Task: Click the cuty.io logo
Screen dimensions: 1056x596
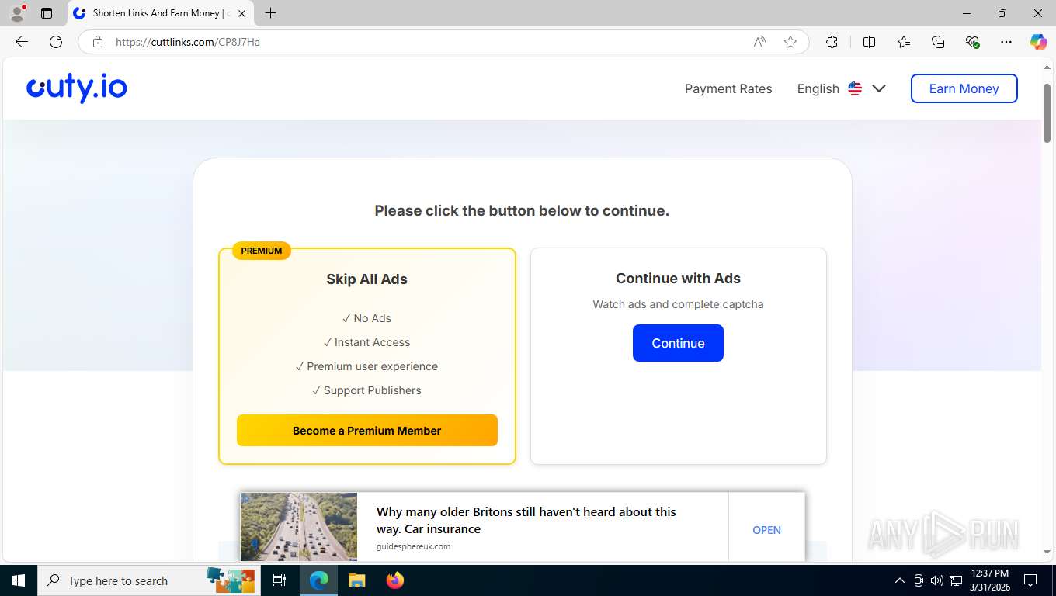Action: point(77,88)
